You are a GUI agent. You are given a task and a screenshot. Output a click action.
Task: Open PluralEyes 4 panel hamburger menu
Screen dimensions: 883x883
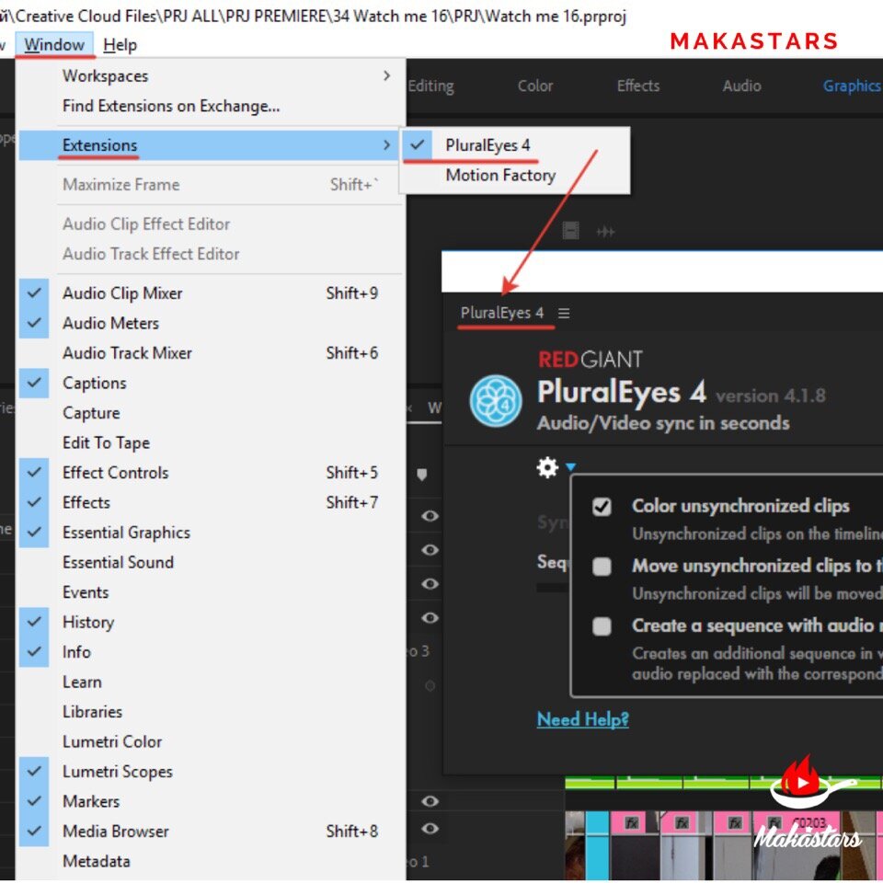coord(564,313)
